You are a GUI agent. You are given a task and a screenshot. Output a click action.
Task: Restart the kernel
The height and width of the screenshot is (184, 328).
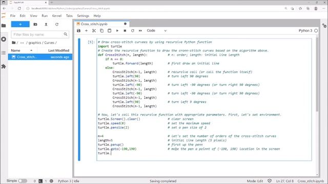pyautogui.click(x=133, y=31)
